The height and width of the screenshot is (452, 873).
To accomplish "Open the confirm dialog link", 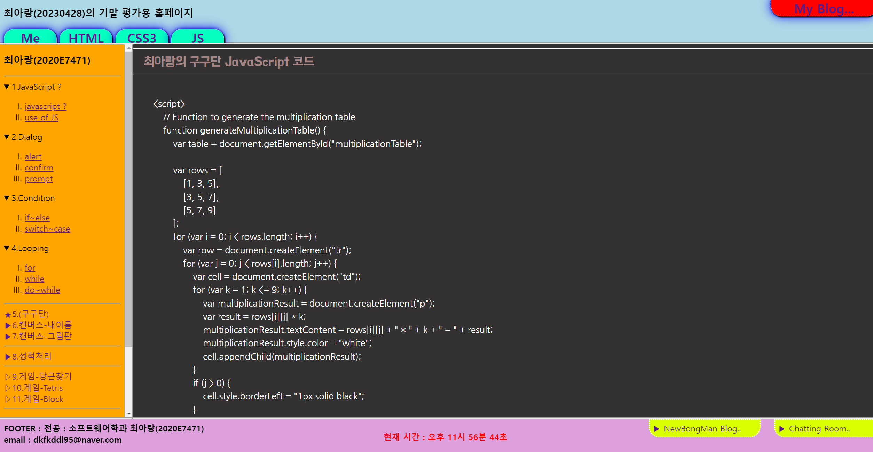I will tap(39, 168).
